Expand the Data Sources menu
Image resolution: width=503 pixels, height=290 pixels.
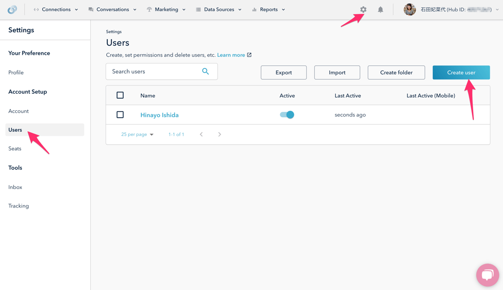[x=218, y=10]
